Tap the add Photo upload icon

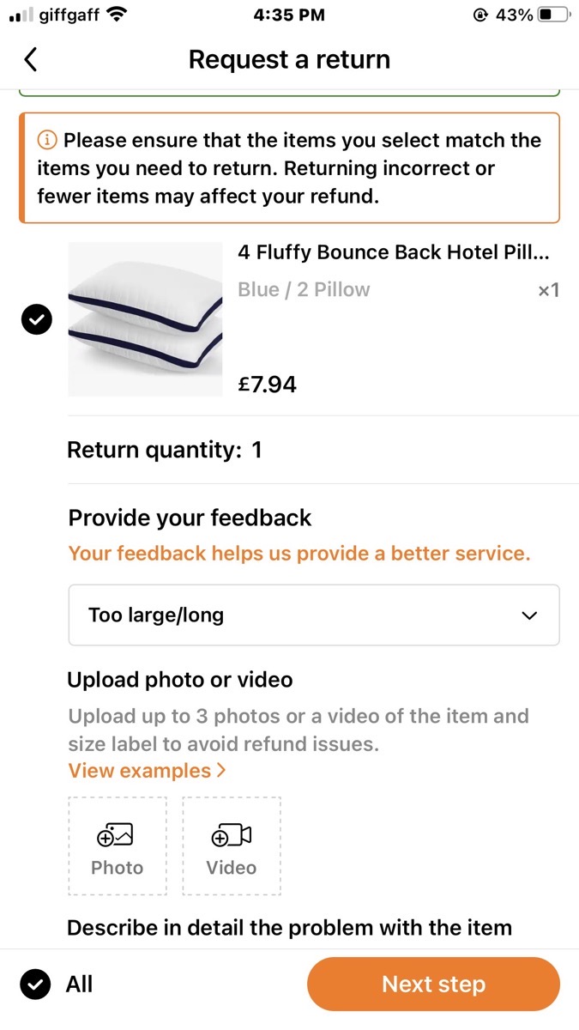pyautogui.click(x=117, y=836)
